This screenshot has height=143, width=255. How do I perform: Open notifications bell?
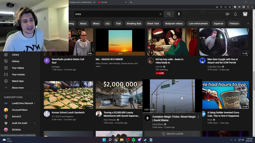coord(235,14)
